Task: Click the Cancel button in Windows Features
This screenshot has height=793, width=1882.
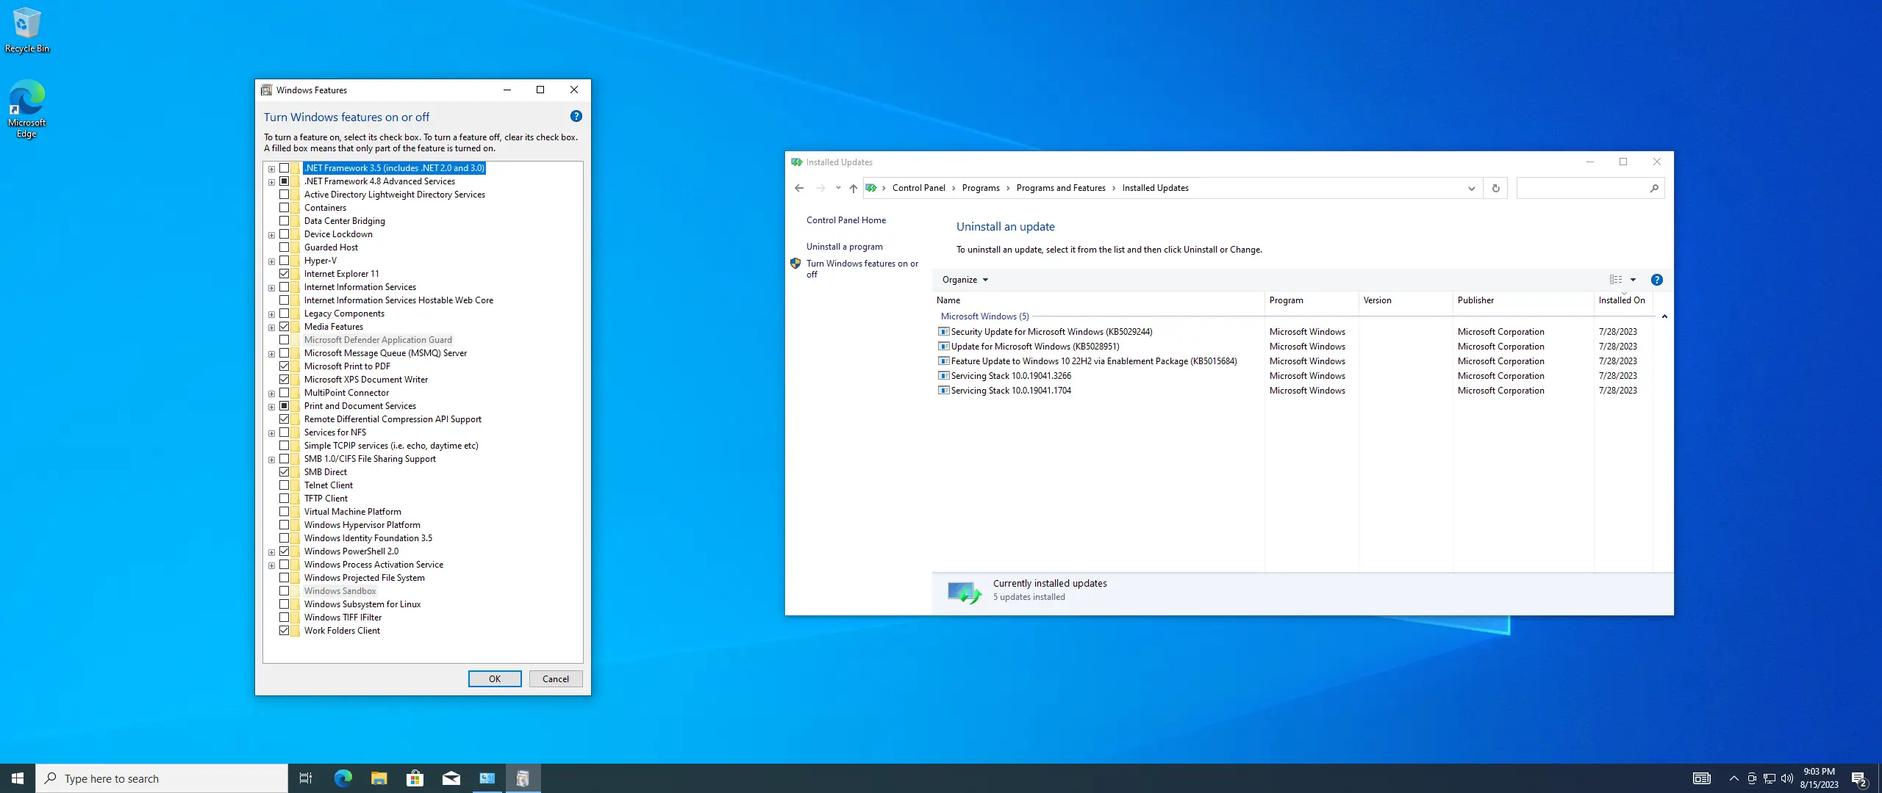Action: [x=555, y=678]
